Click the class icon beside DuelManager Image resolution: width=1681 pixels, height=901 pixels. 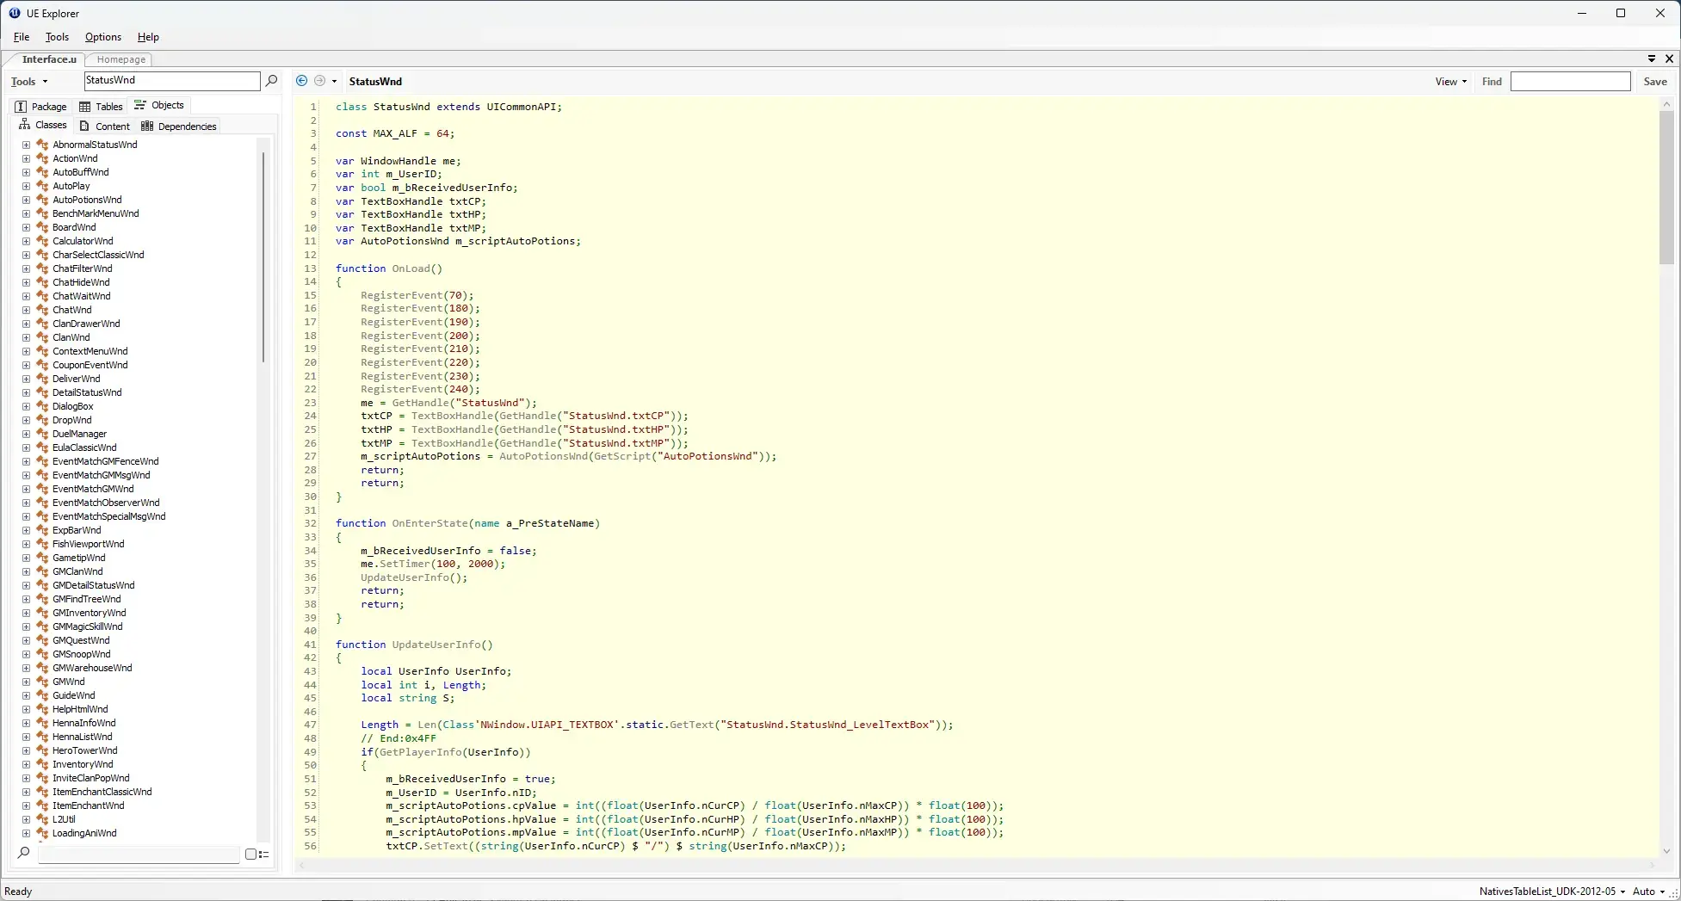click(42, 434)
